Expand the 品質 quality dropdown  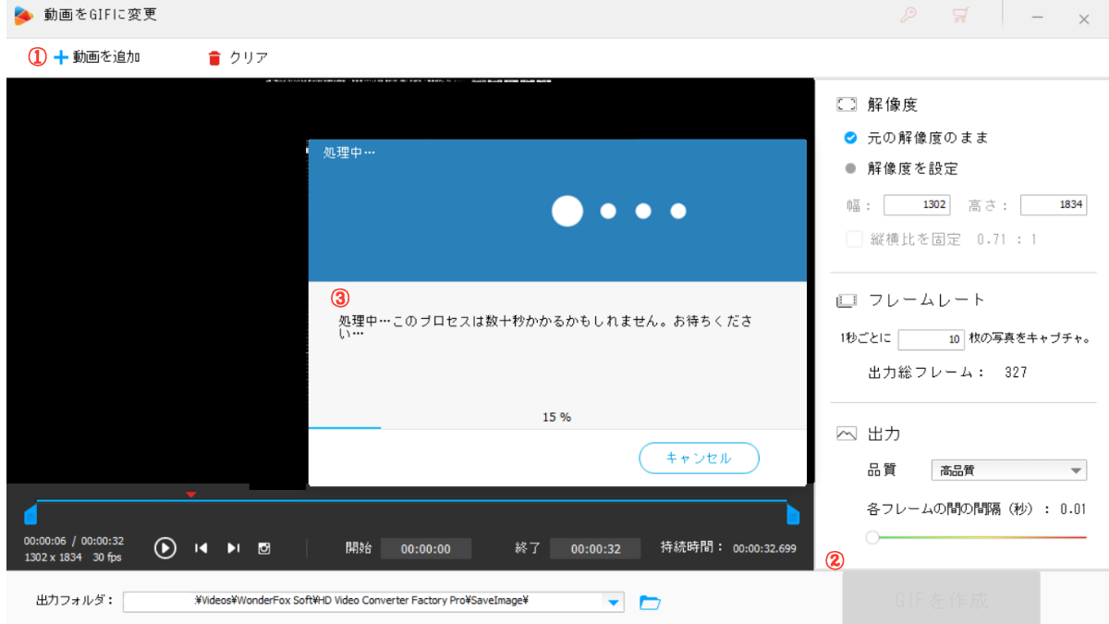pos(1076,471)
